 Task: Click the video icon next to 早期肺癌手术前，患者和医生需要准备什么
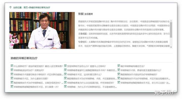click(119, 70)
